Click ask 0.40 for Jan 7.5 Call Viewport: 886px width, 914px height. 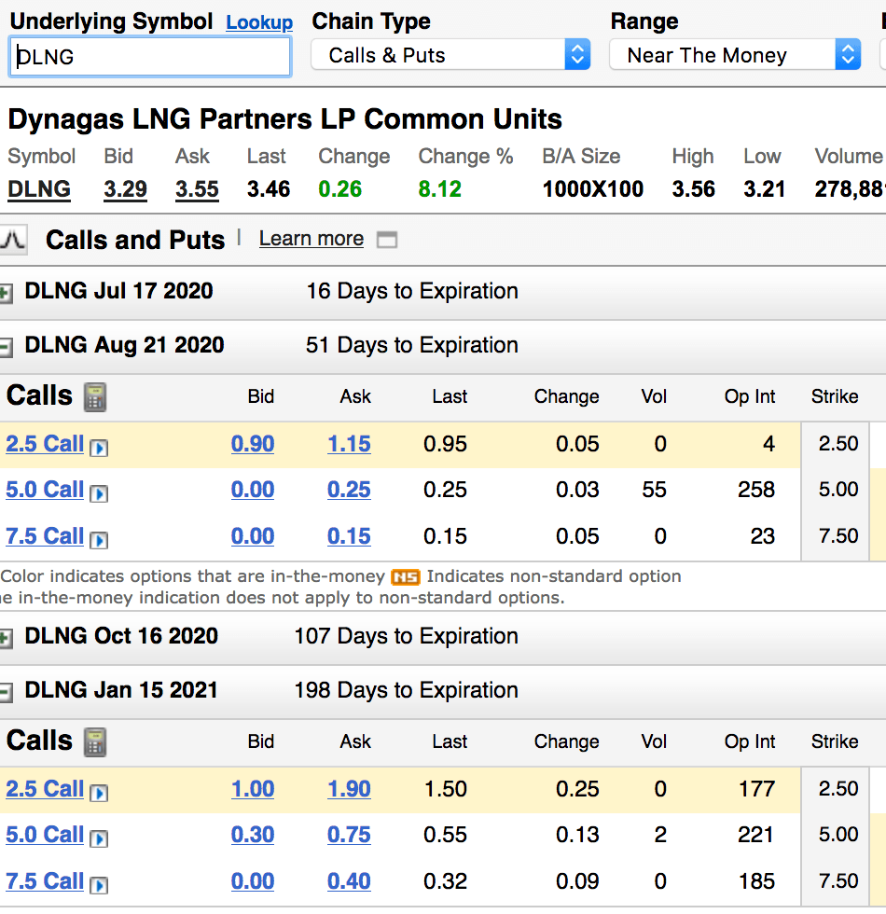(349, 881)
